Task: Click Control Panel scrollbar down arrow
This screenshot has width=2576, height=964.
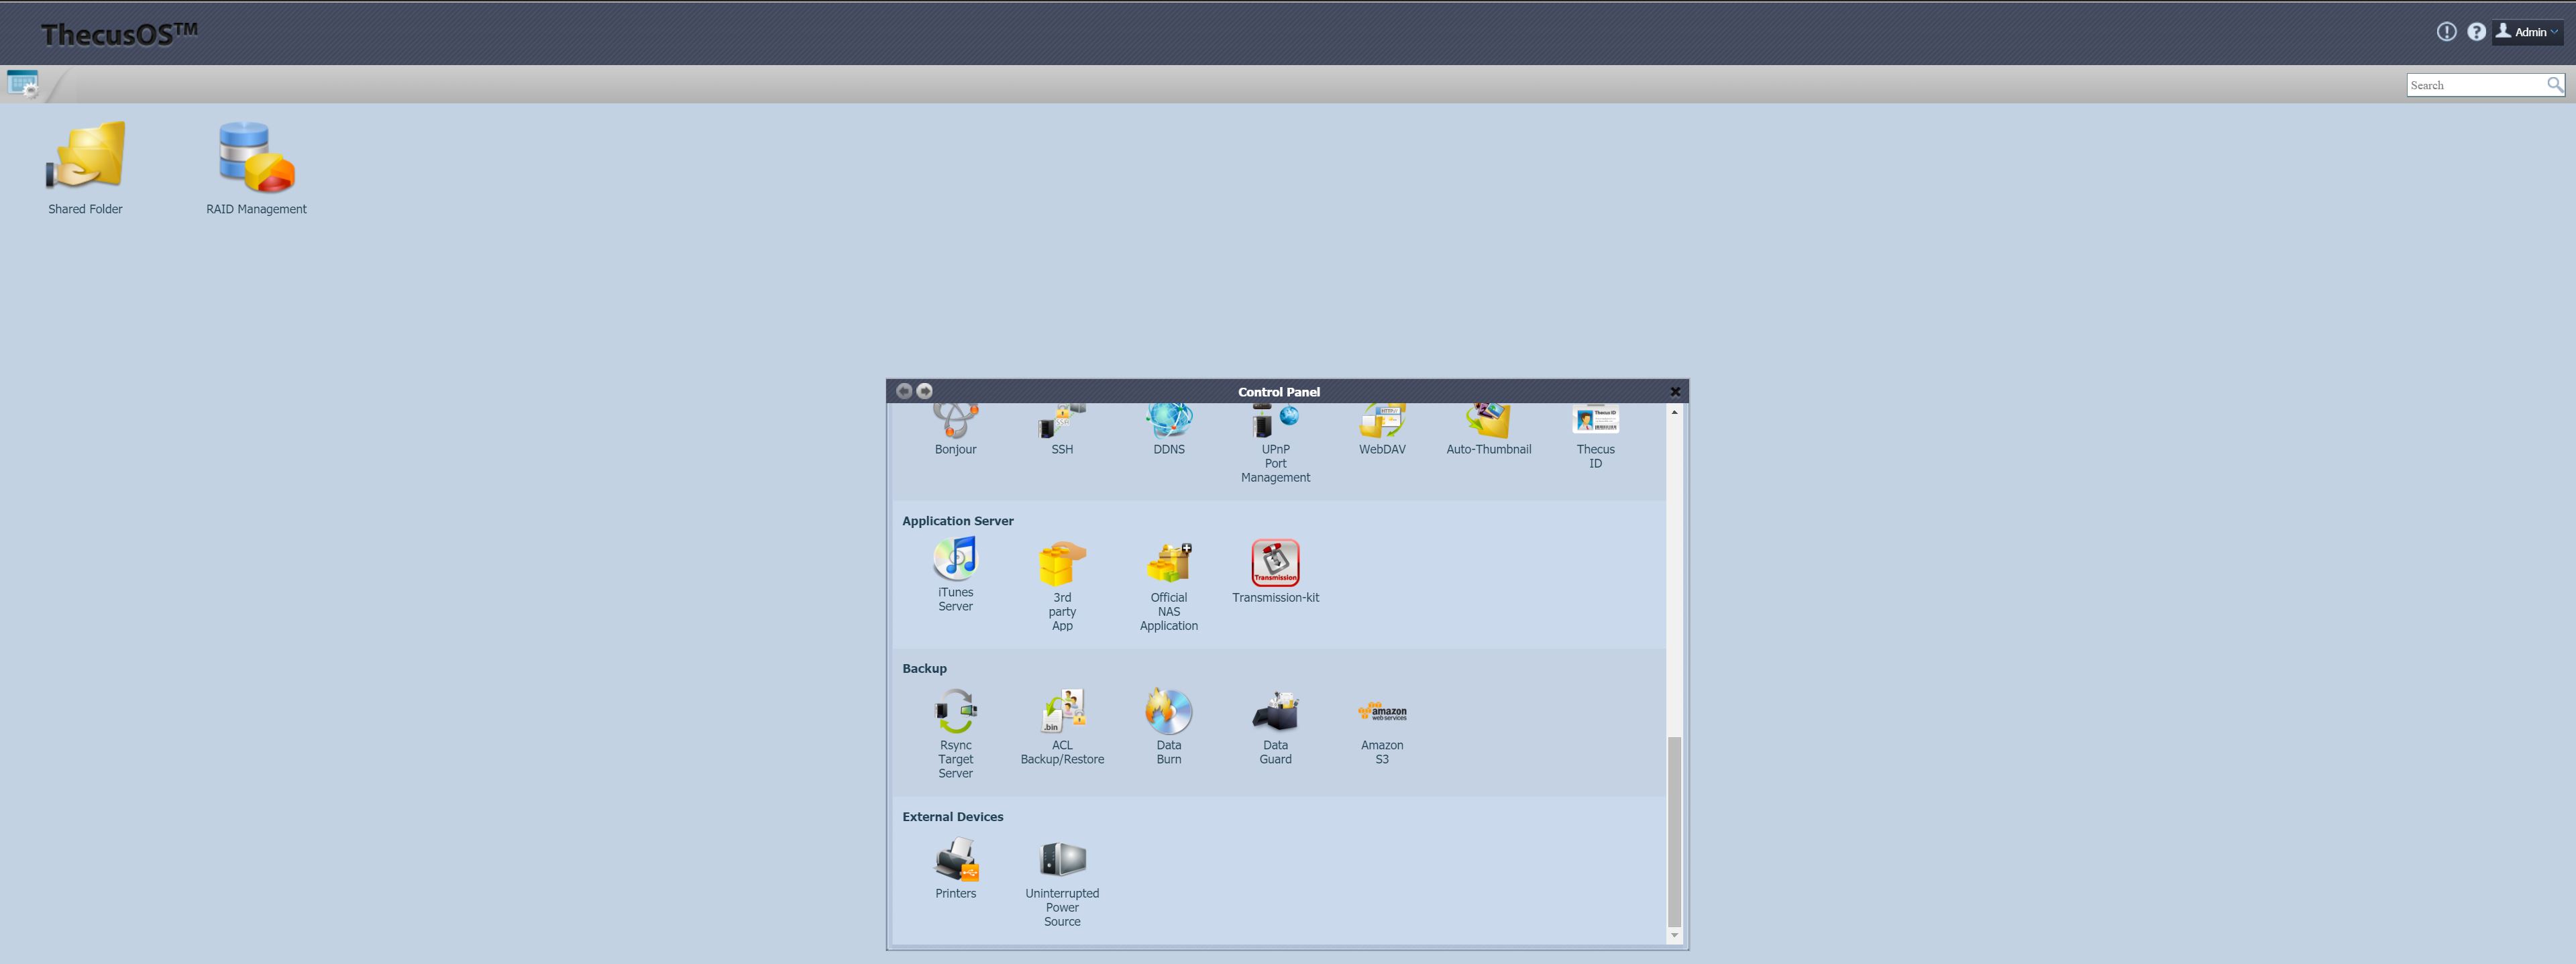Action: point(1674,936)
